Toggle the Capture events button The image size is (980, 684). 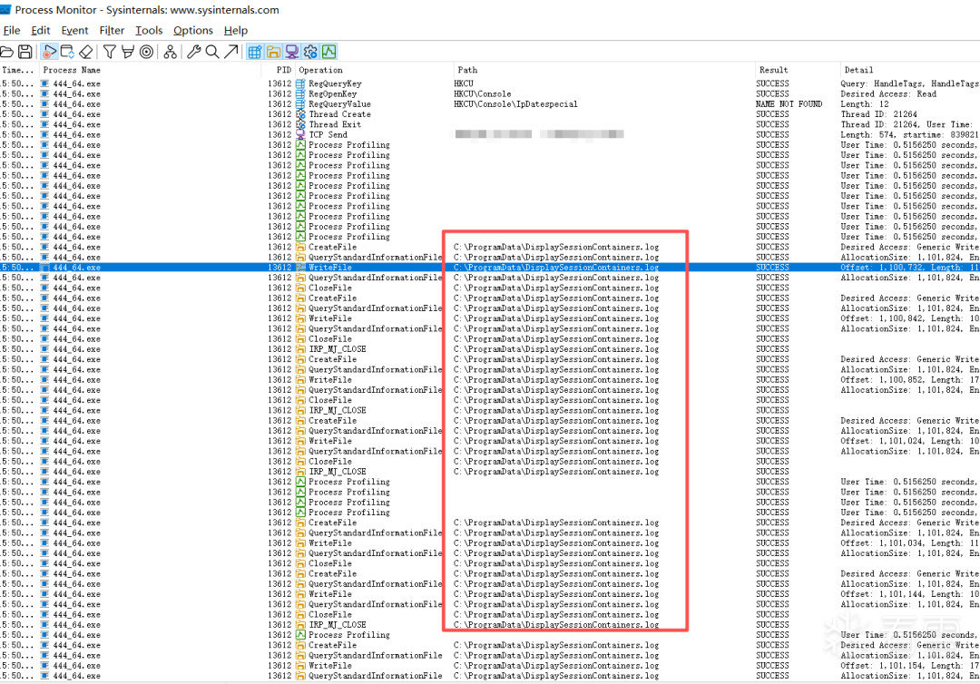click(49, 52)
